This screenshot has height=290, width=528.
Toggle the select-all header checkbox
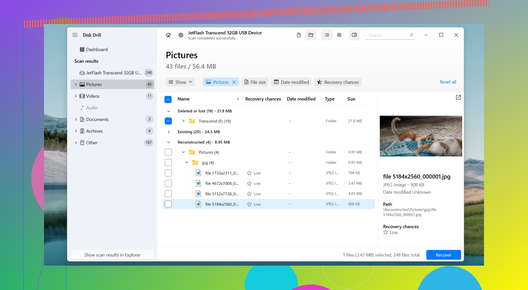pyautogui.click(x=168, y=99)
